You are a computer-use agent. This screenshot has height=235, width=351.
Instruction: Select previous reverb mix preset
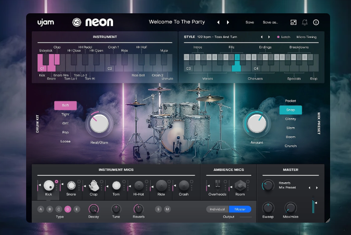point(309,188)
